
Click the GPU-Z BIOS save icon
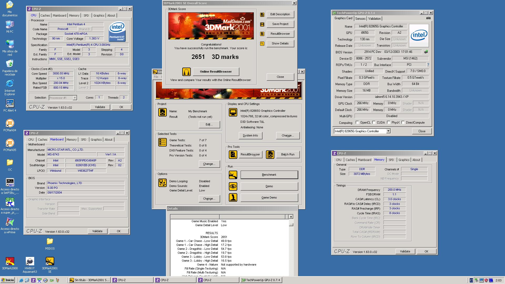tap(426, 52)
